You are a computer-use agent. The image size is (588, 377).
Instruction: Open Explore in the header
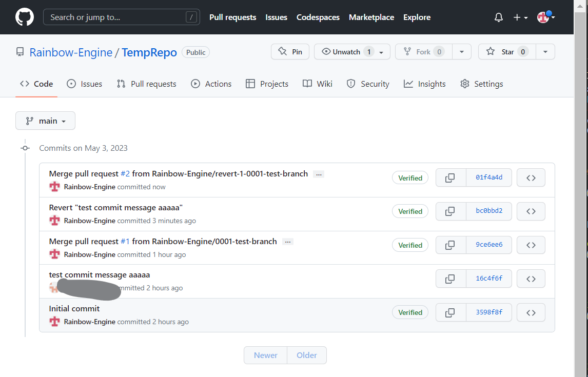tap(417, 17)
